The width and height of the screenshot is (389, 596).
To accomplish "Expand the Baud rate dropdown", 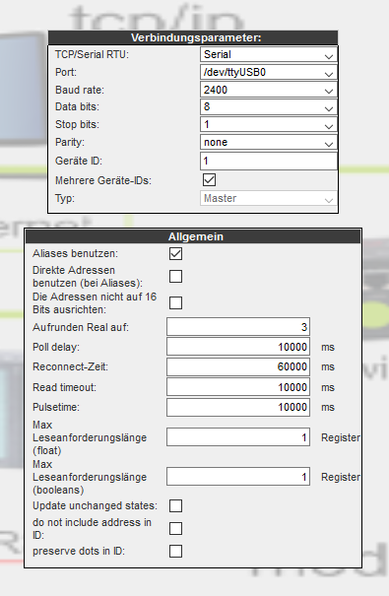I will (269, 90).
